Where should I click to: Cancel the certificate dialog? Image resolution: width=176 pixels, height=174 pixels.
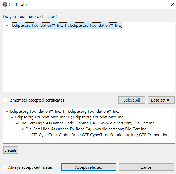click(x=146, y=167)
